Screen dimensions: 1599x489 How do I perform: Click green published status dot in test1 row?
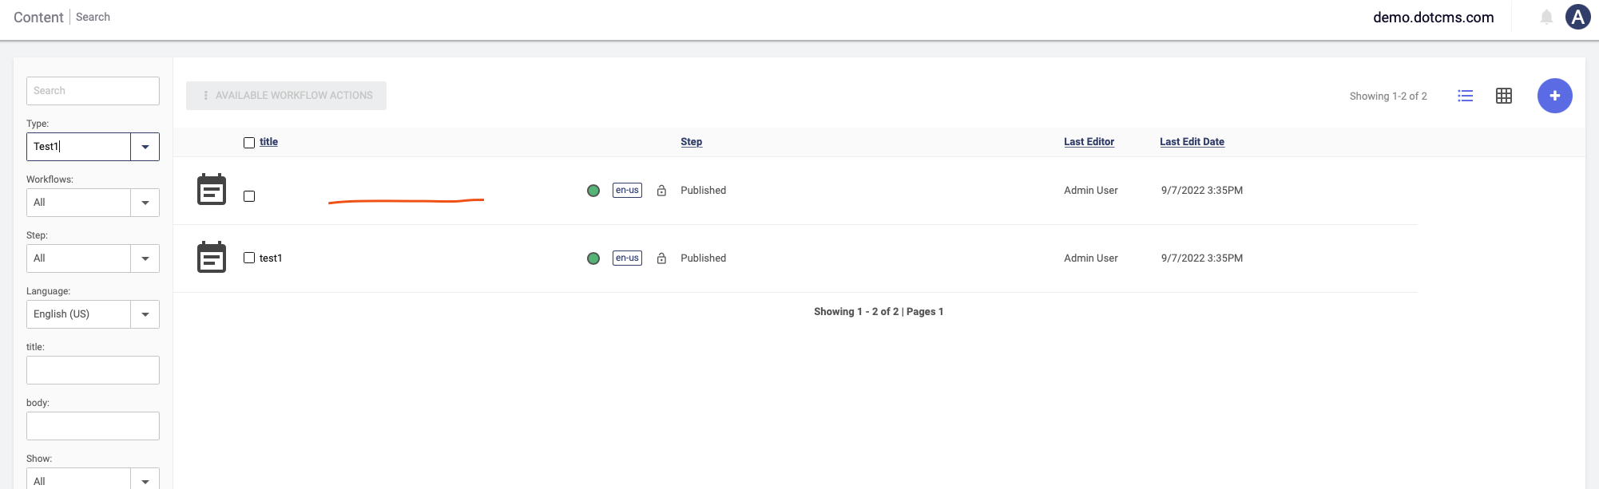593,258
